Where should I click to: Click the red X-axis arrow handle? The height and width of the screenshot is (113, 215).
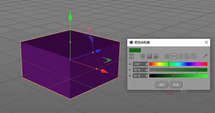click(104, 71)
